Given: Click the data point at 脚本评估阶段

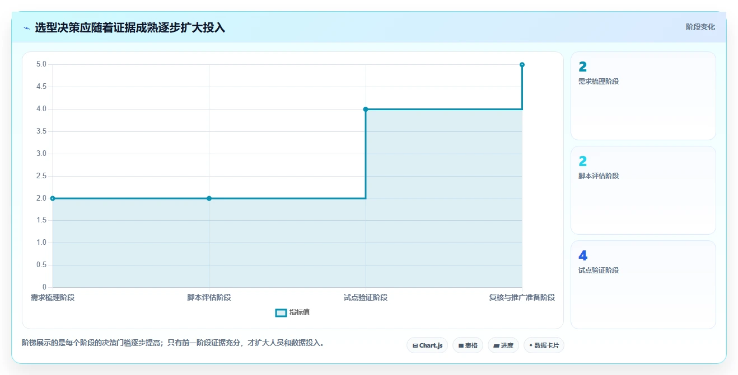Looking at the screenshot, I should pyautogui.click(x=209, y=198).
